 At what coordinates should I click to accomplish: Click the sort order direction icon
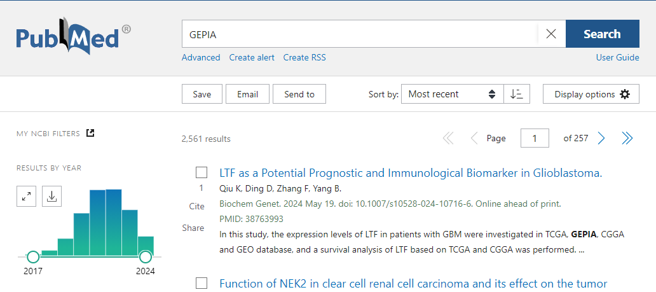click(517, 94)
